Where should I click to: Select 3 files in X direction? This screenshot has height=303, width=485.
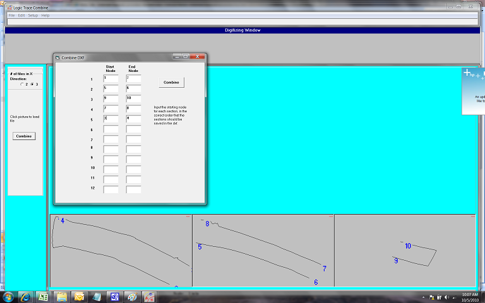(x=32, y=84)
